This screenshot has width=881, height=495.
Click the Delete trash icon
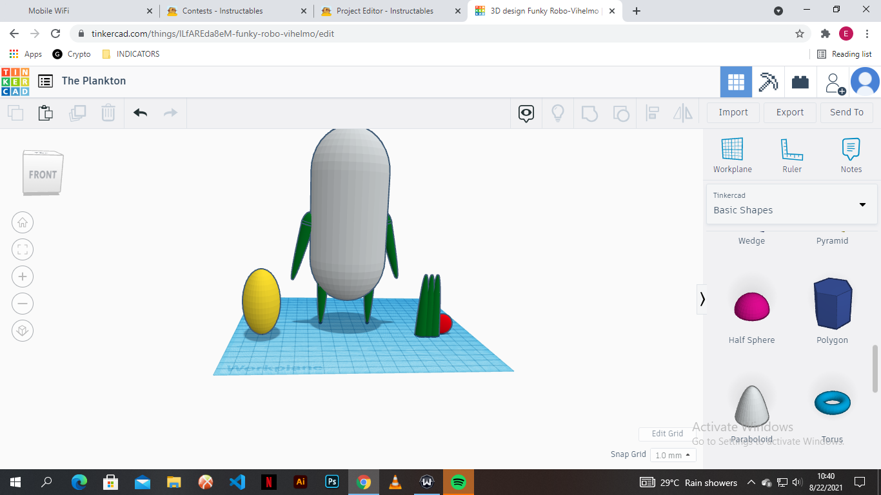108,113
